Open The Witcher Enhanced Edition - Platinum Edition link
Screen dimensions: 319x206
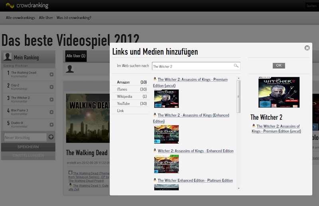point(195,181)
